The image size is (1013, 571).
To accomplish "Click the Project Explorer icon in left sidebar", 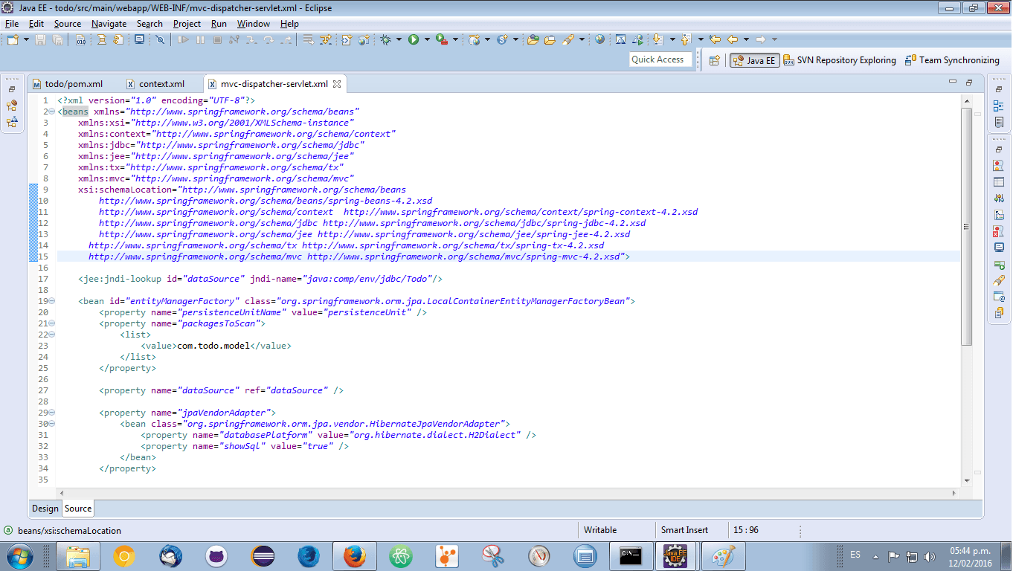I will tap(12, 106).
